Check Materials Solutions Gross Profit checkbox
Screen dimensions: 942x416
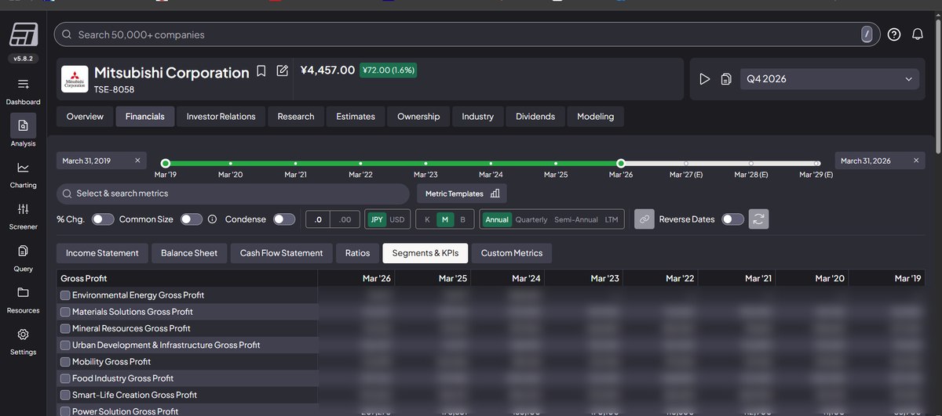point(66,312)
